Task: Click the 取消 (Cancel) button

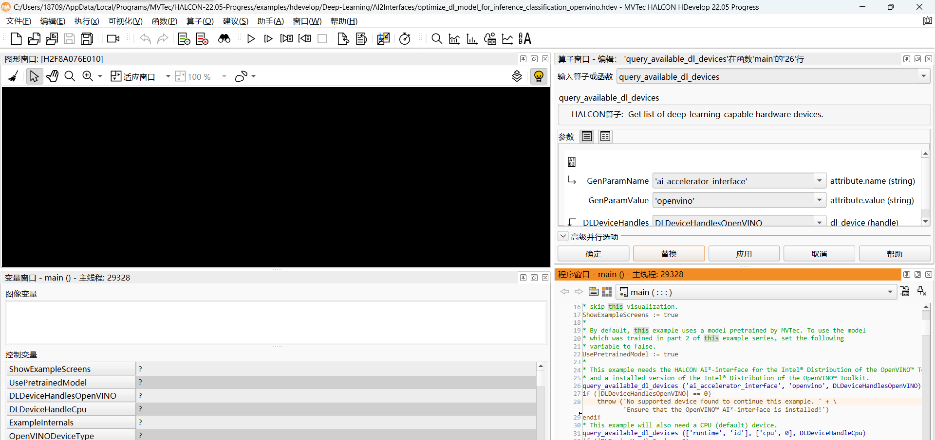Action: click(x=819, y=254)
